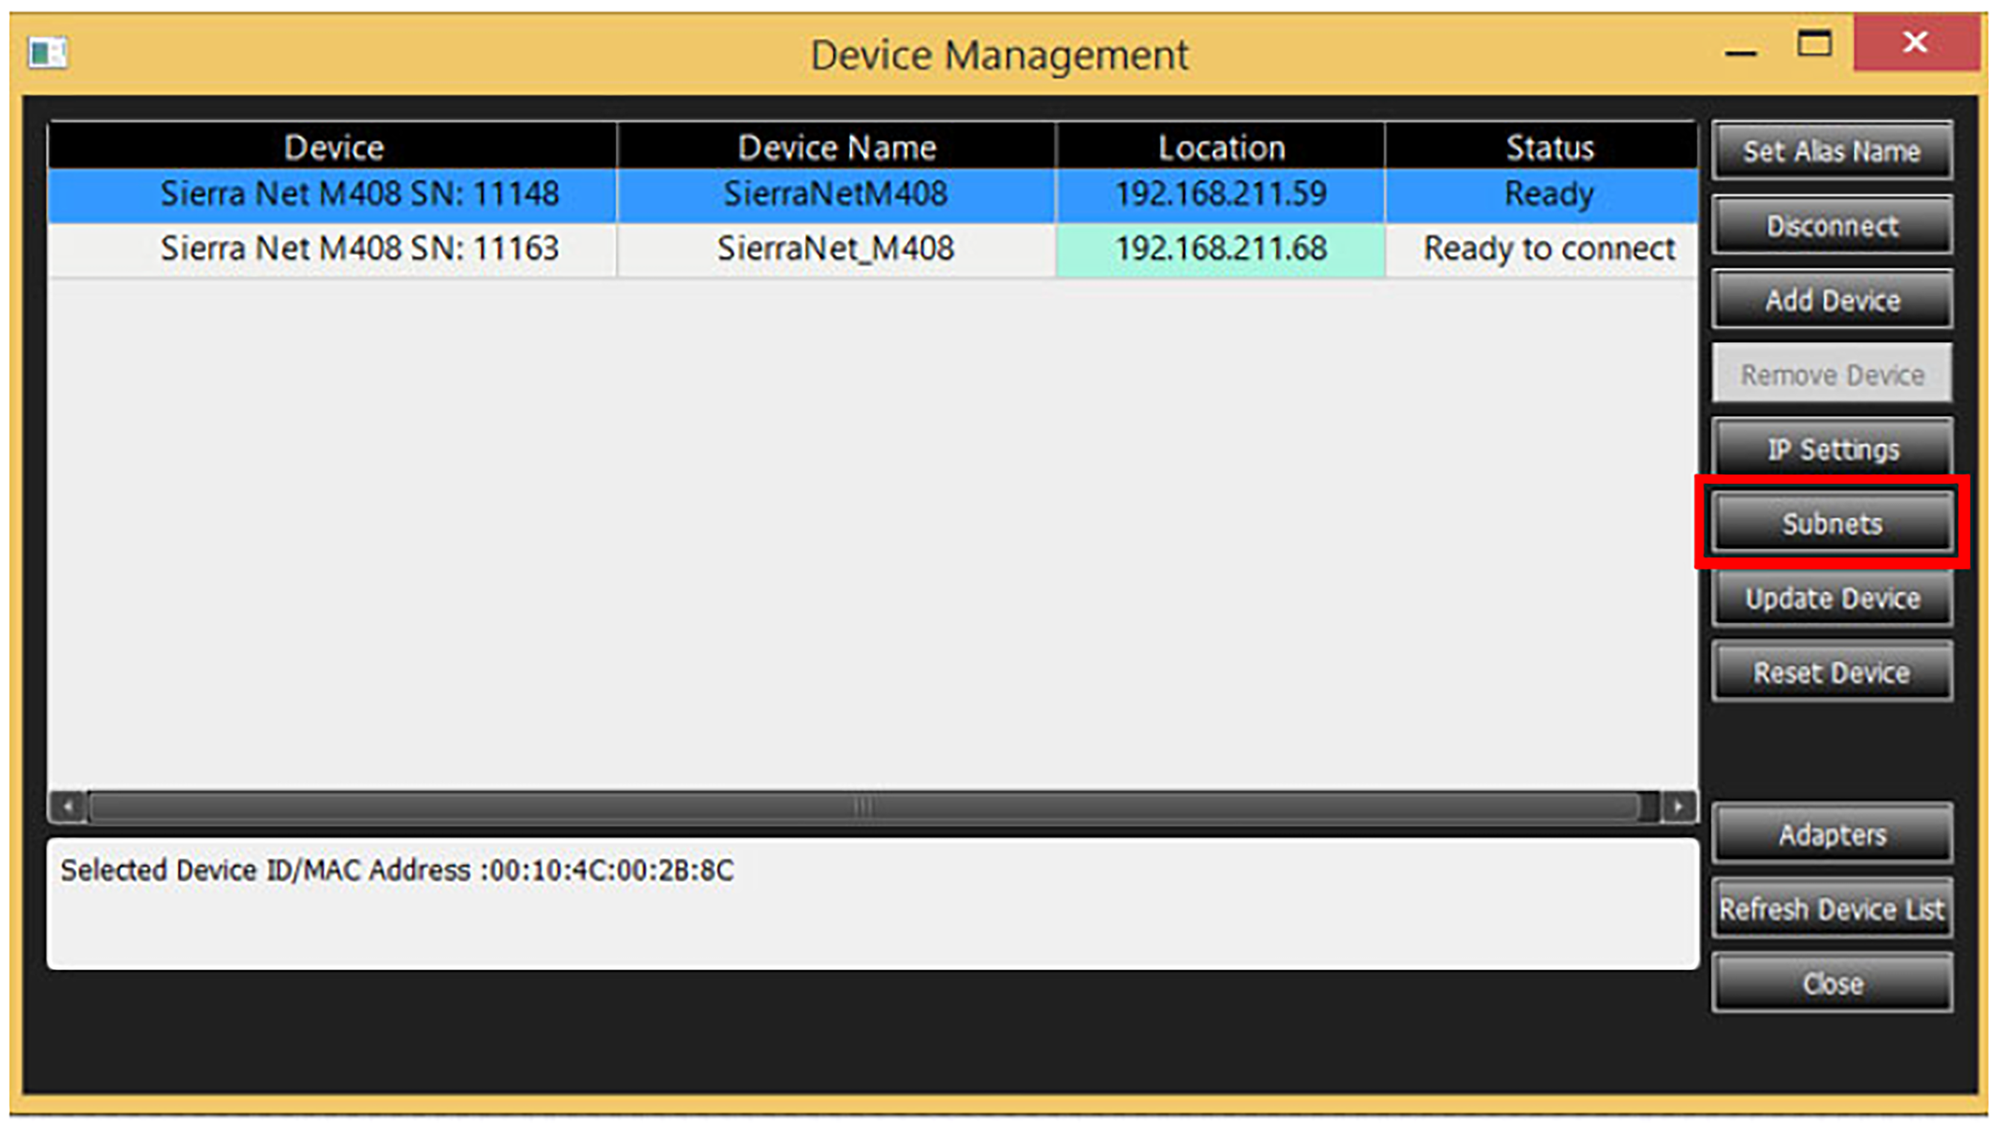
Task: Click the horizontal scrollbar left arrow
Action: coord(67,807)
